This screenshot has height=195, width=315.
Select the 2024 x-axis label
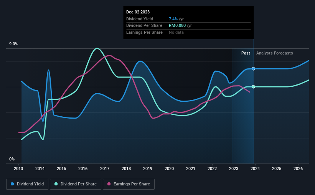pyautogui.click(x=255, y=169)
